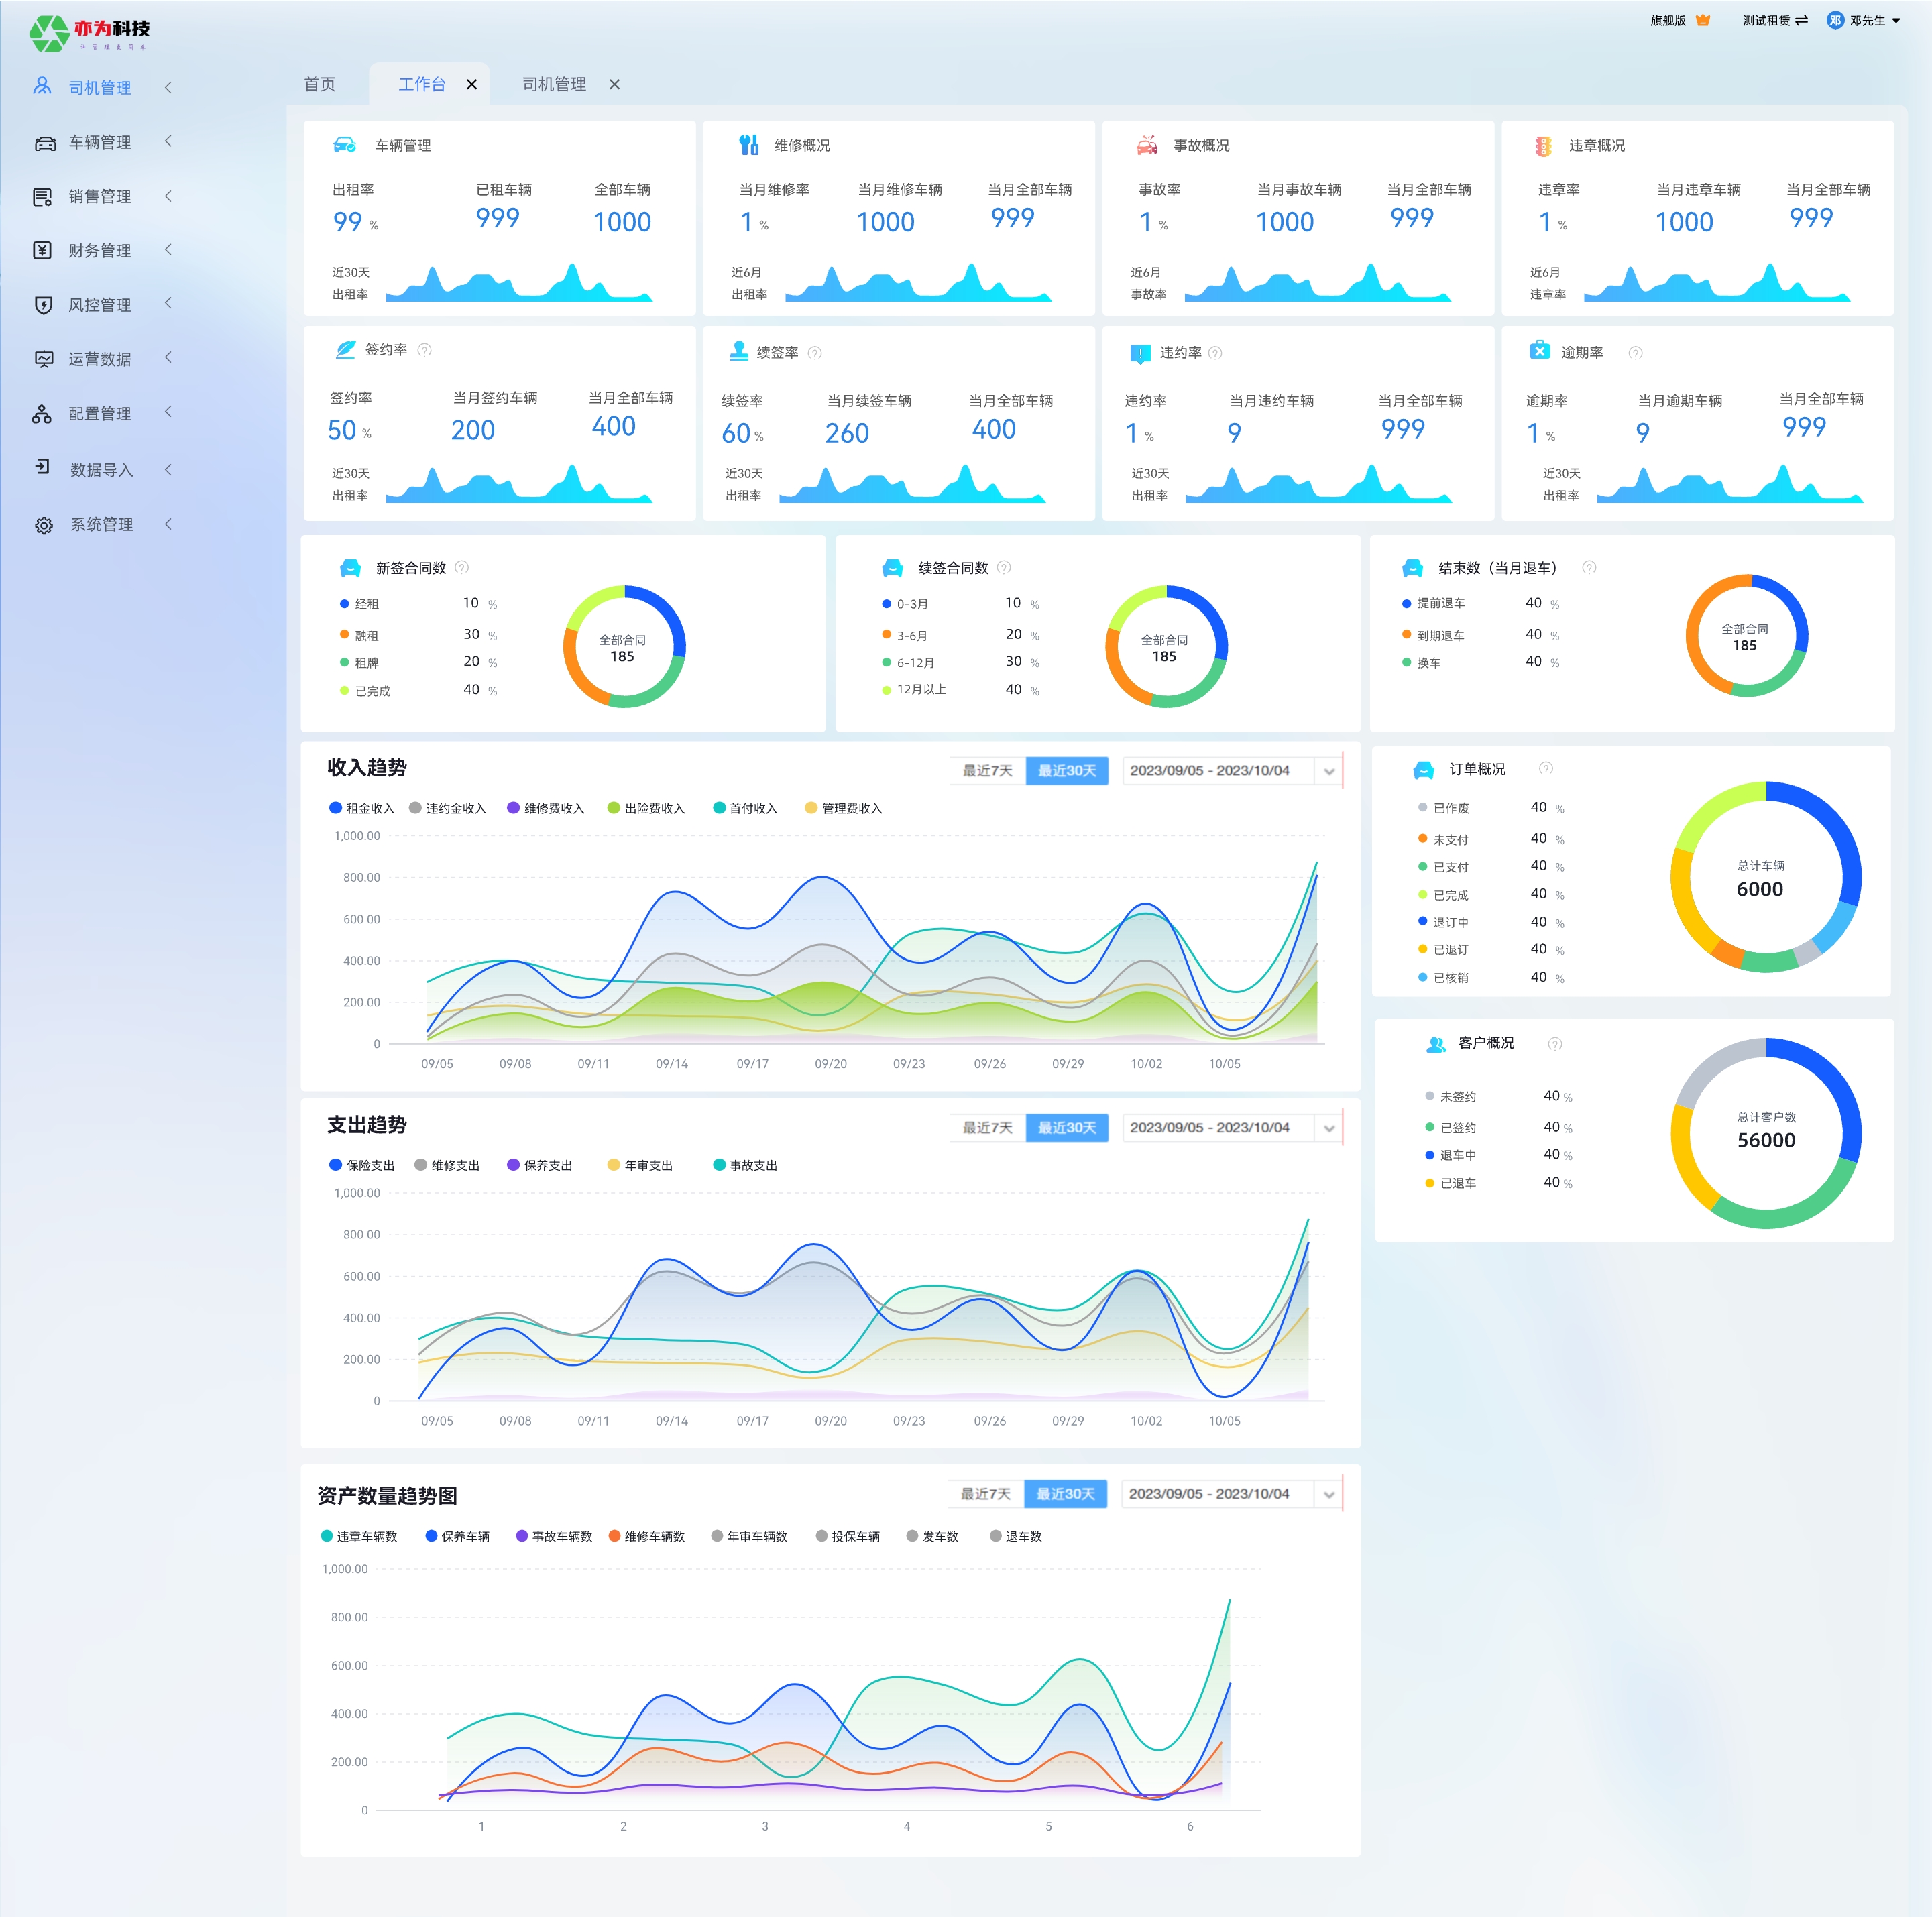Select 最近7天 in 收入趋势 panel

click(987, 771)
